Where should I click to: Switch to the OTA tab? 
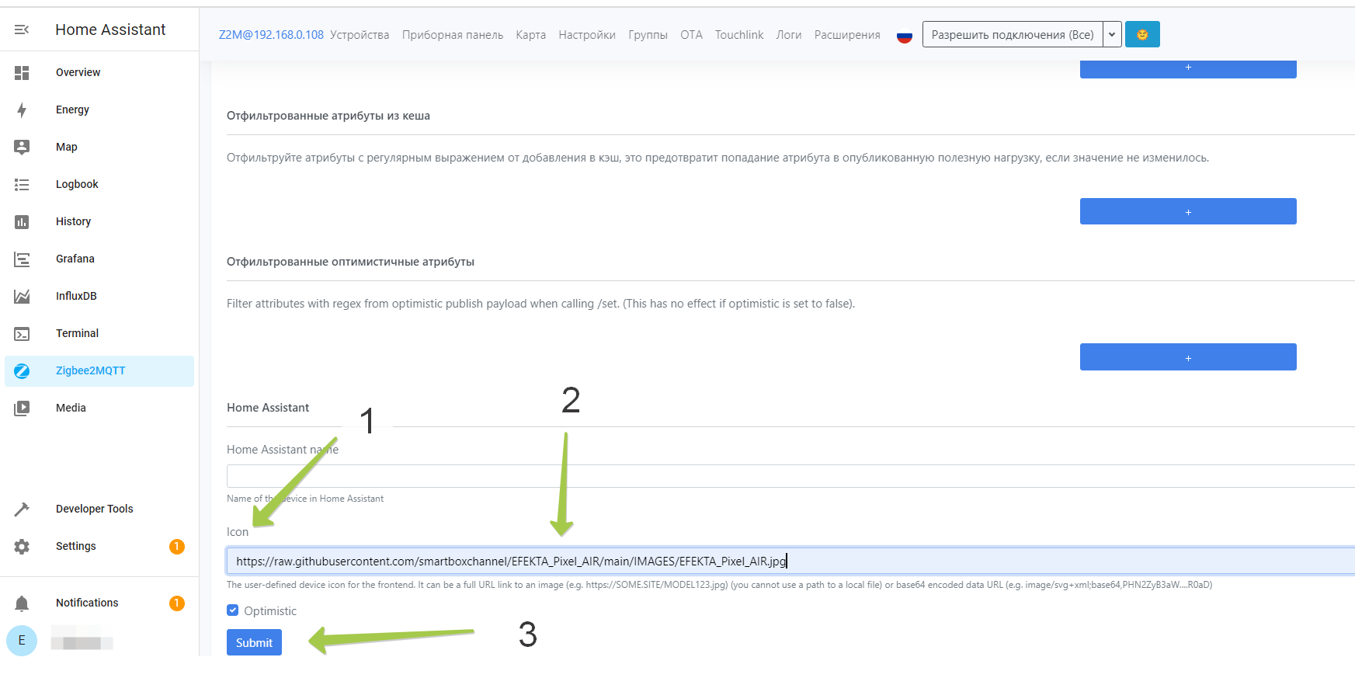(691, 35)
